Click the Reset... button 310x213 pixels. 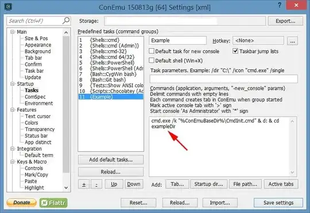point(138,203)
